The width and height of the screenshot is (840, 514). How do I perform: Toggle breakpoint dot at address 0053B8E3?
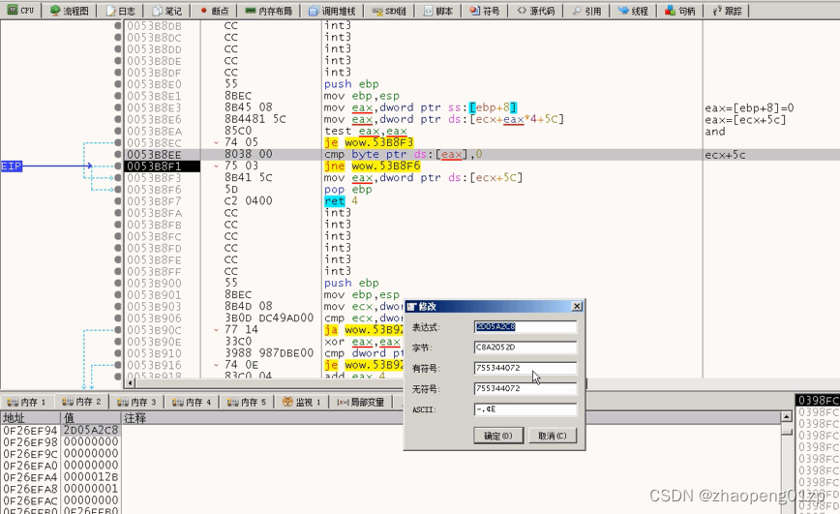[117, 107]
